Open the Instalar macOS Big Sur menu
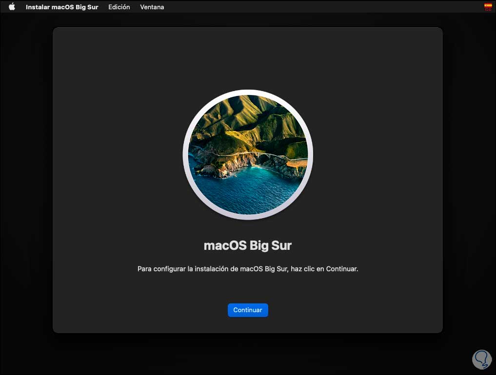Image resolution: width=496 pixels, height=375 pixels. click(62, 7)
